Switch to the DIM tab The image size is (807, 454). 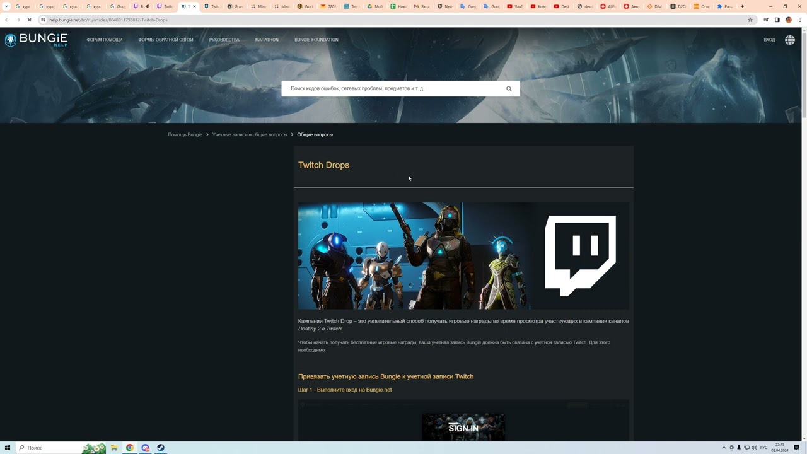click(655, 6)
